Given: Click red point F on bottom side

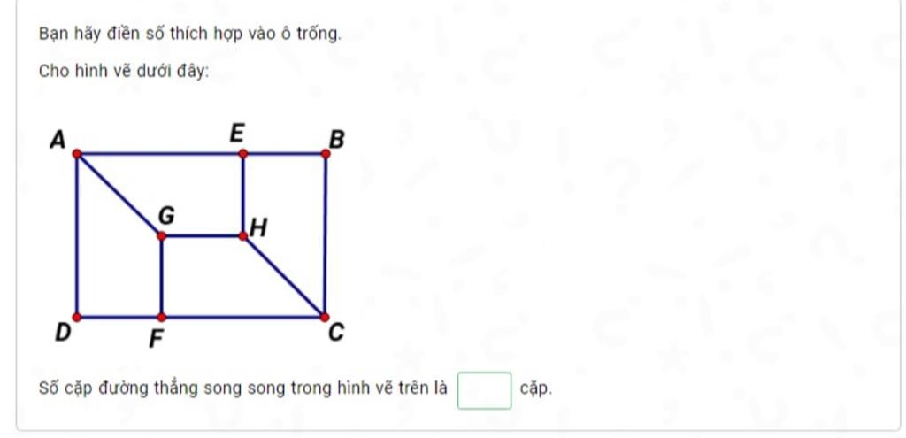Looking at the screenshot, I should [162, 318].
